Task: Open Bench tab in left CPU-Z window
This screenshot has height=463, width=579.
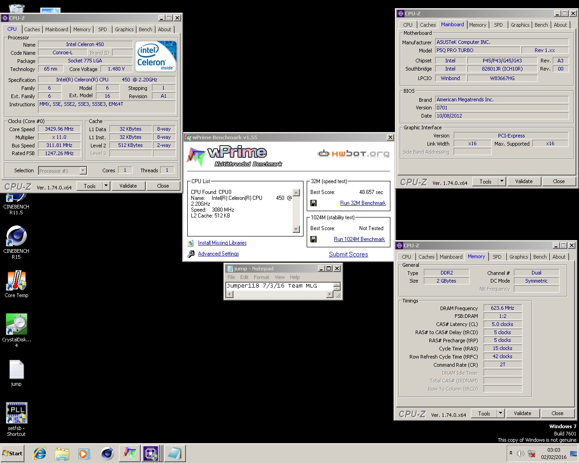Action: pos(145,29)
